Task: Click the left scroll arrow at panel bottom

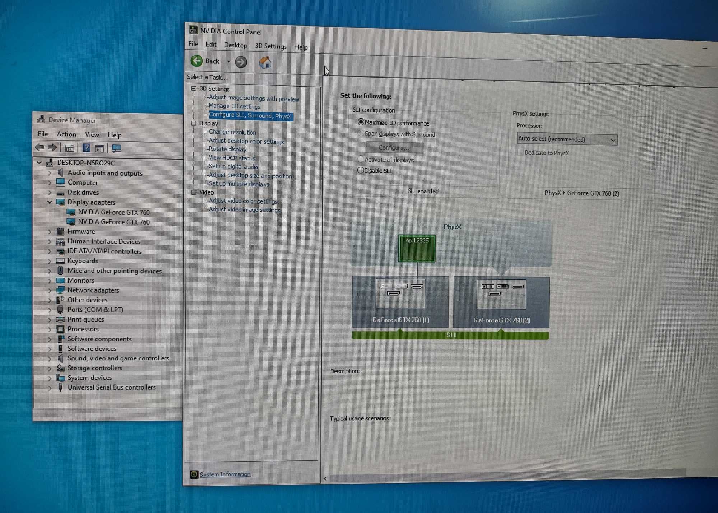Action: [x=325, y=479]
